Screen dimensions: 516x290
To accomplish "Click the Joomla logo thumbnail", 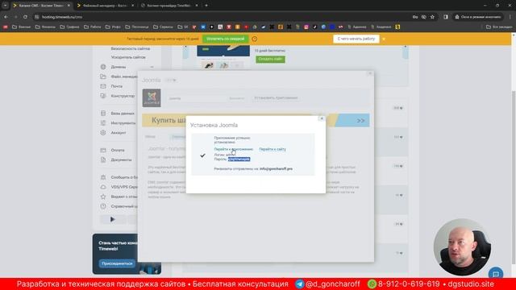I will [x=152, y=97].
